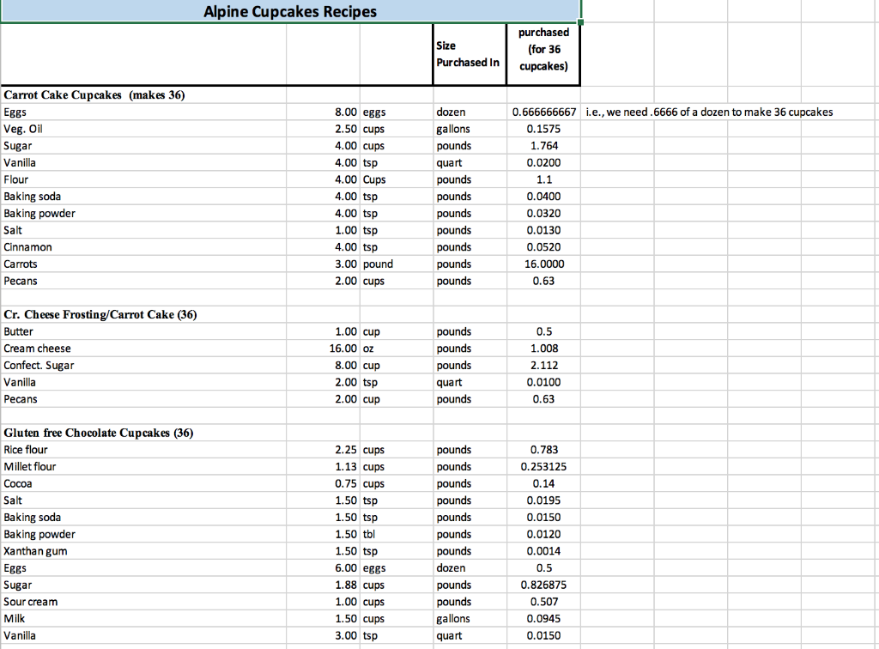Click the Xanthan gum quantity cell
This screenshot has width=879, height=649.
(339, 550)
